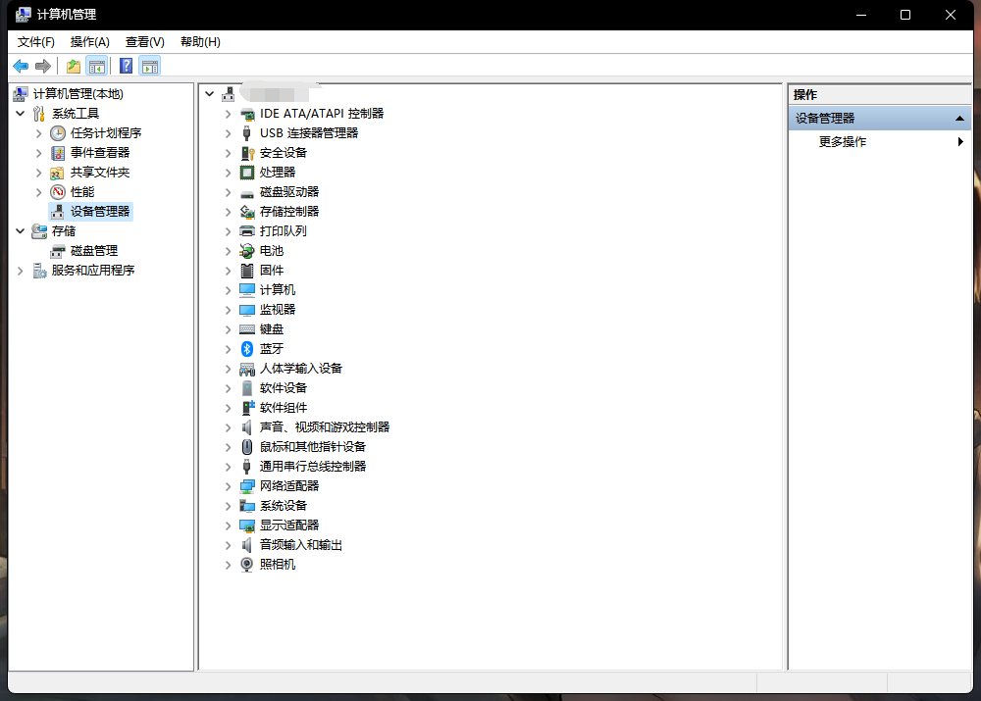Toggle the Show/Hide Action Pane button
This screenshot has height=701, width=981.
coord(149,66)
